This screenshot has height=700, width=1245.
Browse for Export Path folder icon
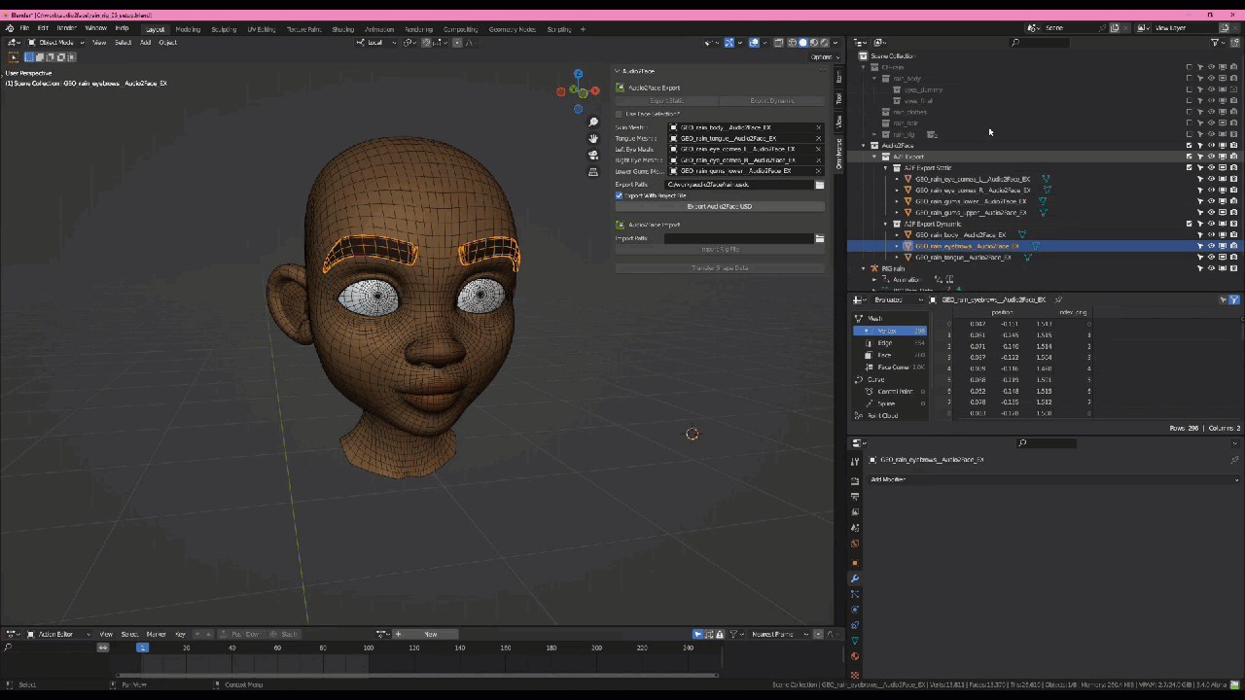(819, 185)
